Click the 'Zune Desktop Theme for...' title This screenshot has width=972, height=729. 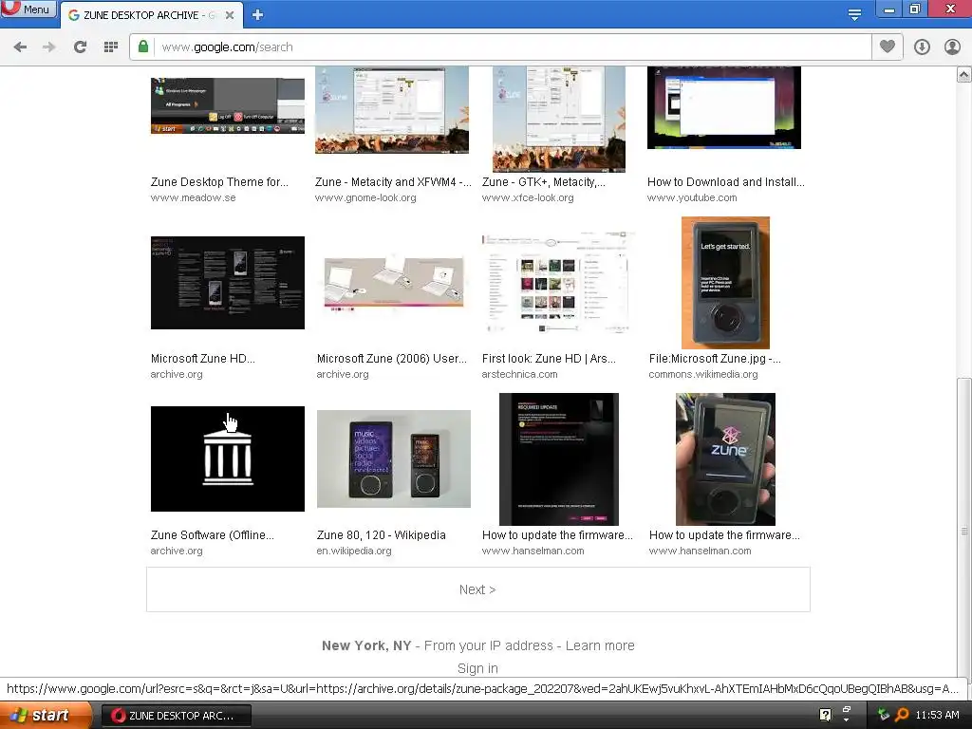[x=219, y=181]
